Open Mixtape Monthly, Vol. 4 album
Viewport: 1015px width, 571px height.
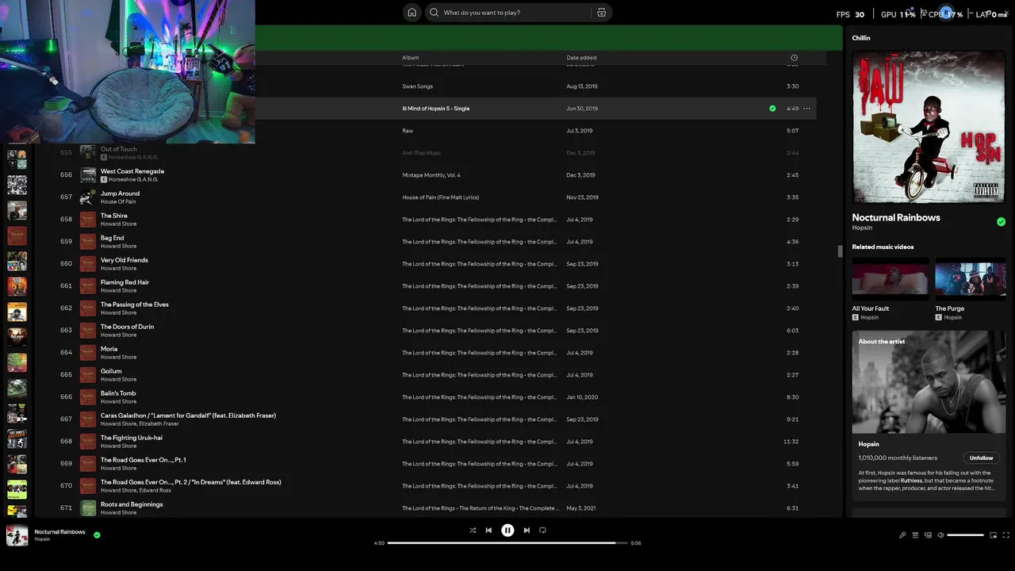click(x=431, y=175)
